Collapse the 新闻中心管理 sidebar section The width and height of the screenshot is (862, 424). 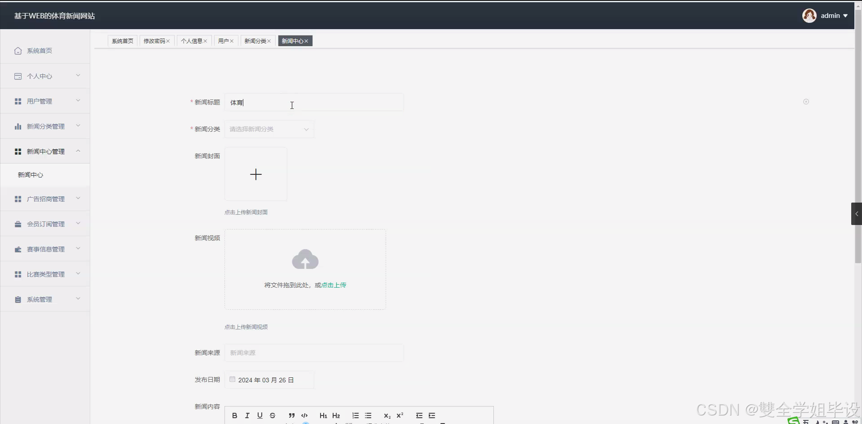[45, 151]
